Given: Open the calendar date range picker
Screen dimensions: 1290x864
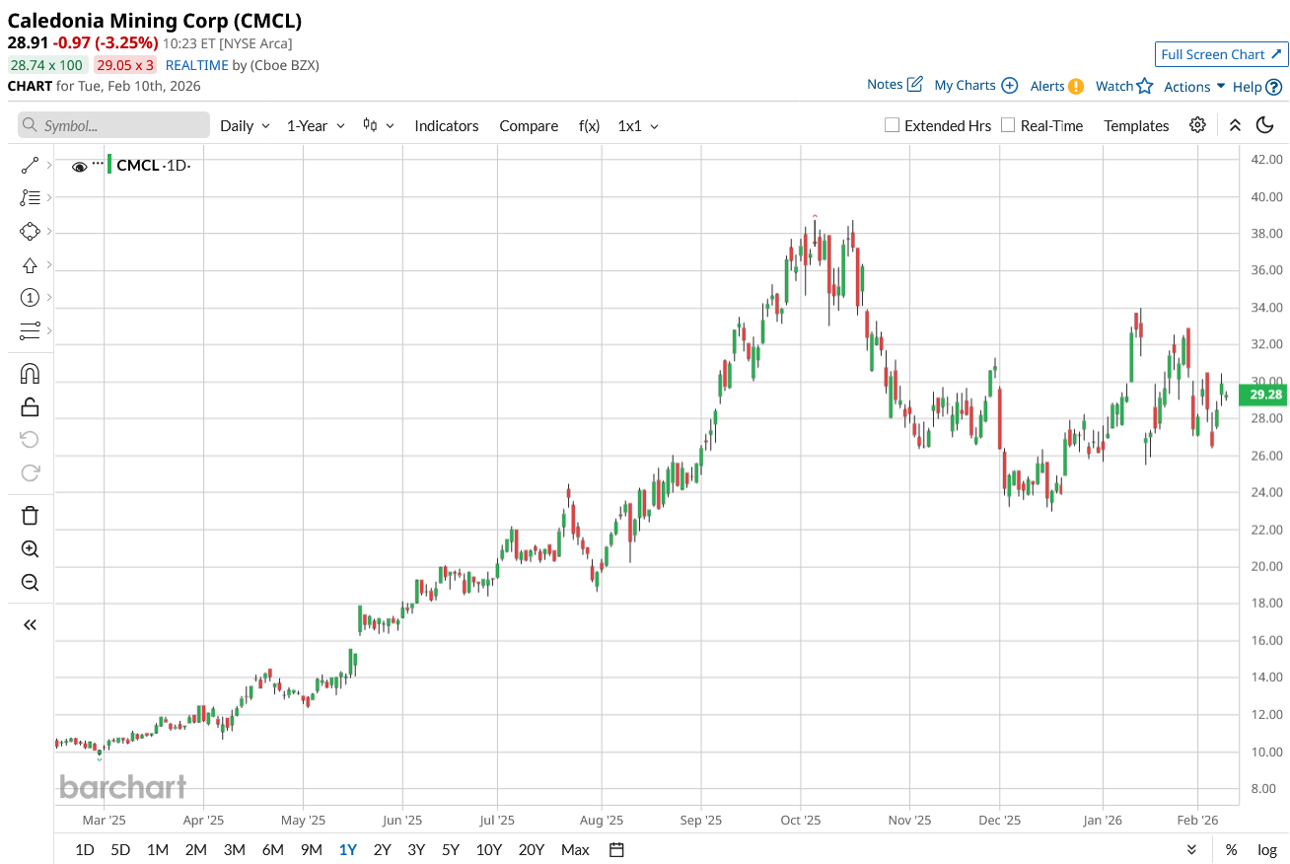Looking at the screenshot, I should (617, 849).
